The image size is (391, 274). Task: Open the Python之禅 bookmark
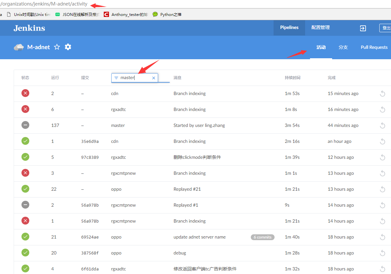tap(167, 14)
